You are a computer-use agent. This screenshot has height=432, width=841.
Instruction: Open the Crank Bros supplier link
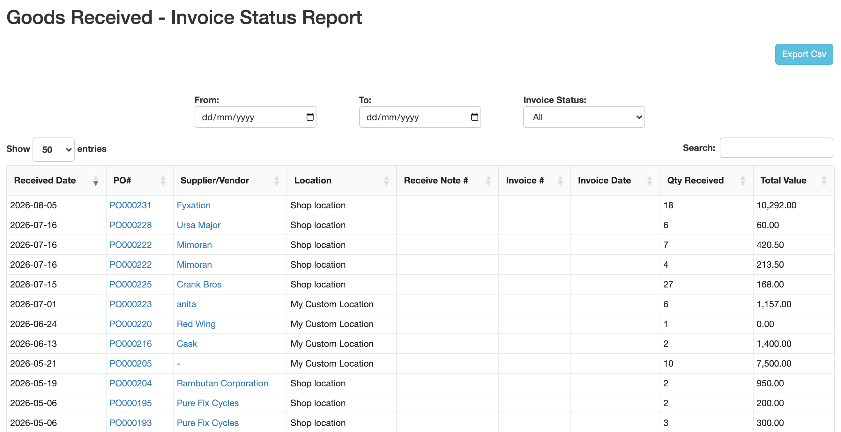point(199,284)
